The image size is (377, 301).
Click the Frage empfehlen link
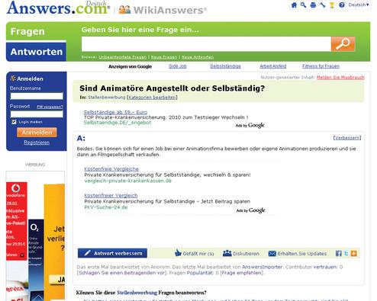242,273
